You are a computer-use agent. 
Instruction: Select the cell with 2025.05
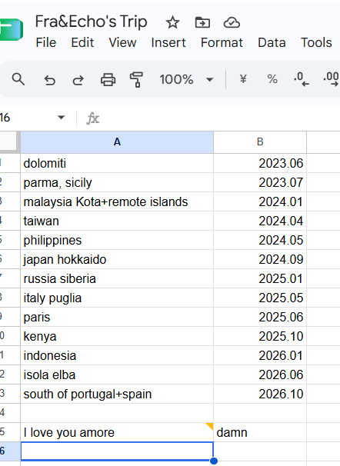260,298
